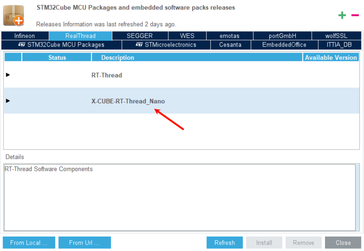Open the WES tab

coord(187,36)
